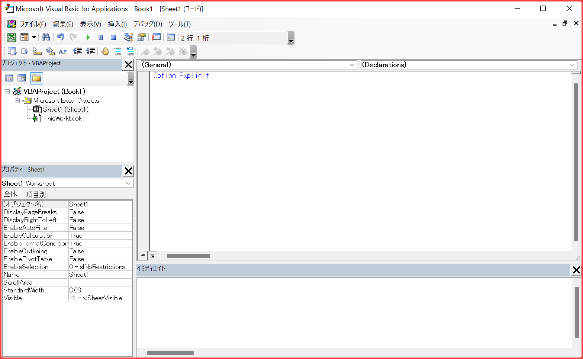The height and width of the screenshot is (359, 583).
Task: Click the Parameter Info icon
Action: [50, 51]
